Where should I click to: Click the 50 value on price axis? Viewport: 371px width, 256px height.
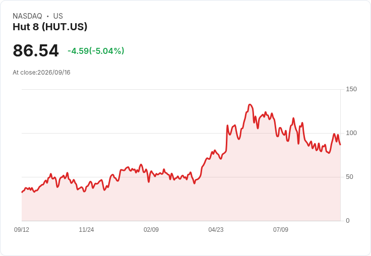[x=349, y=177]
